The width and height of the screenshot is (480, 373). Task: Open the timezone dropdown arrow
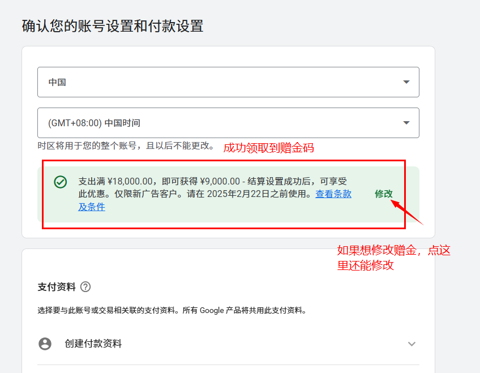coord(406,123)
